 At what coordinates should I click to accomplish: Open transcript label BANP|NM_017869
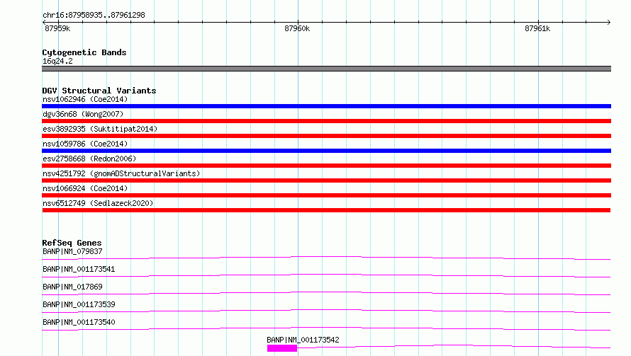click(x=72, y=287)
